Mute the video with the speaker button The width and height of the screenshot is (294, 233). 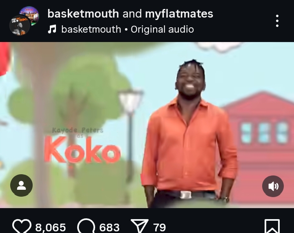point(273,186)
